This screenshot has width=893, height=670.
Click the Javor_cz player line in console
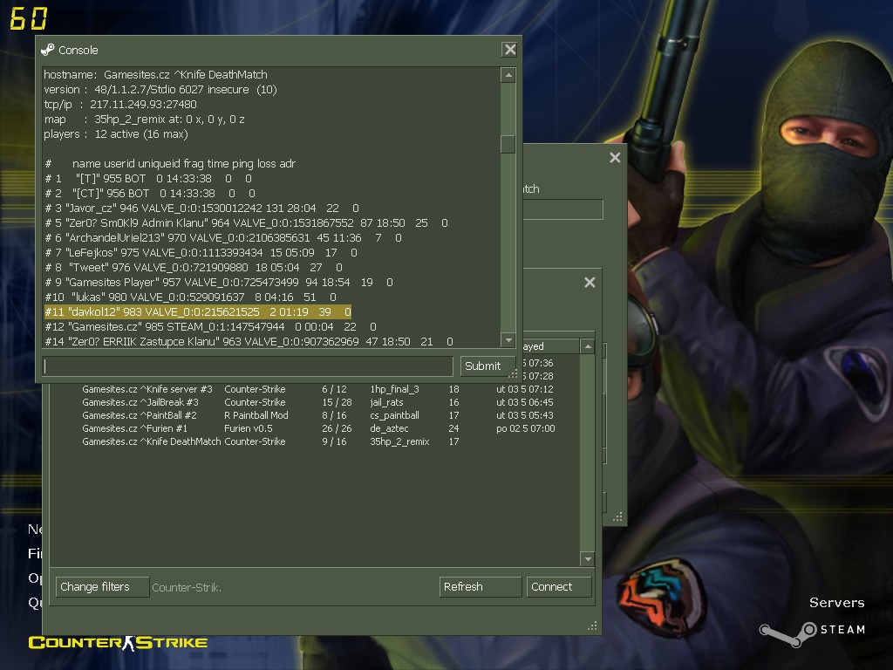tap(202, 208)
